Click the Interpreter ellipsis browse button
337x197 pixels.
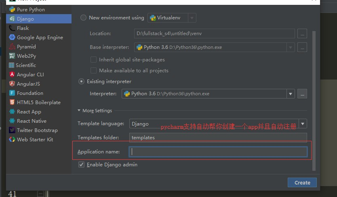tap(302, 94)
